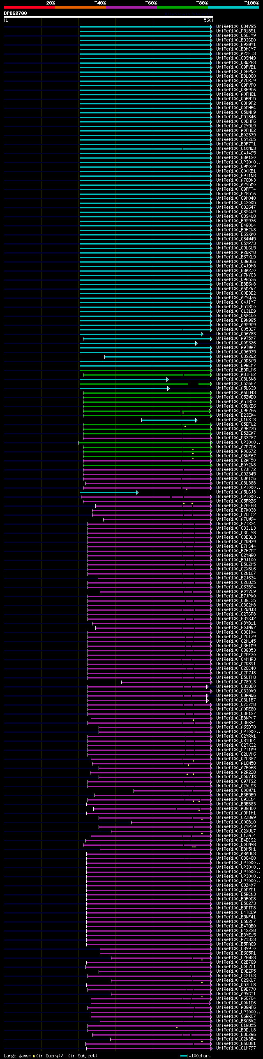Click the short cyan bar of UniRef100_Q8LSN8
263x1059 pixels.
click(x=124, y=379)
